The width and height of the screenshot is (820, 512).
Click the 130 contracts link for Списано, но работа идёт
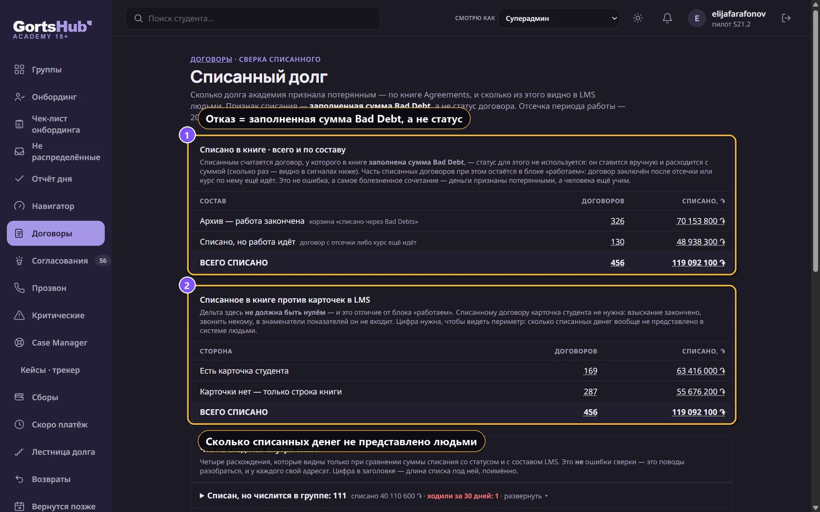point(617,242)
